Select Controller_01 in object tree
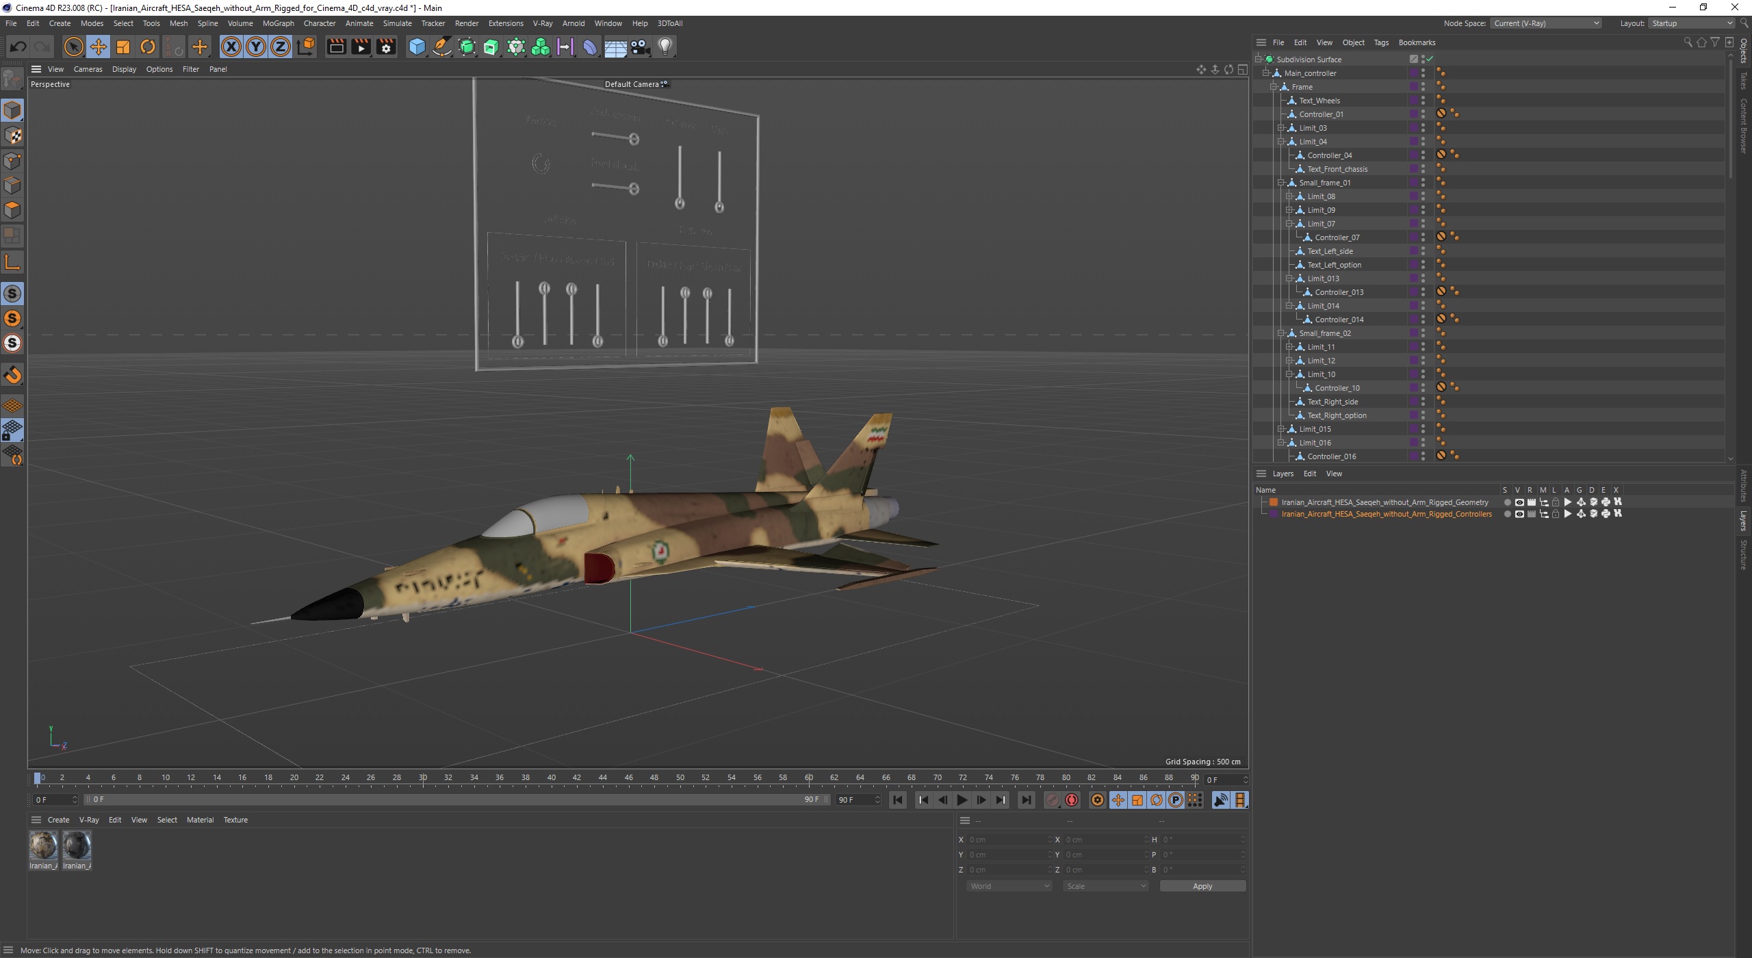Image resolution: width=1752 pixels, height=958 pixels. click(x=1321, y=114)
